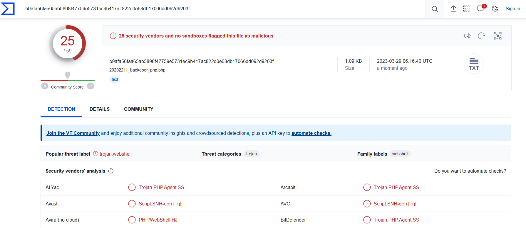Click the 1.09 KB file size value

[x=354, y=61]
